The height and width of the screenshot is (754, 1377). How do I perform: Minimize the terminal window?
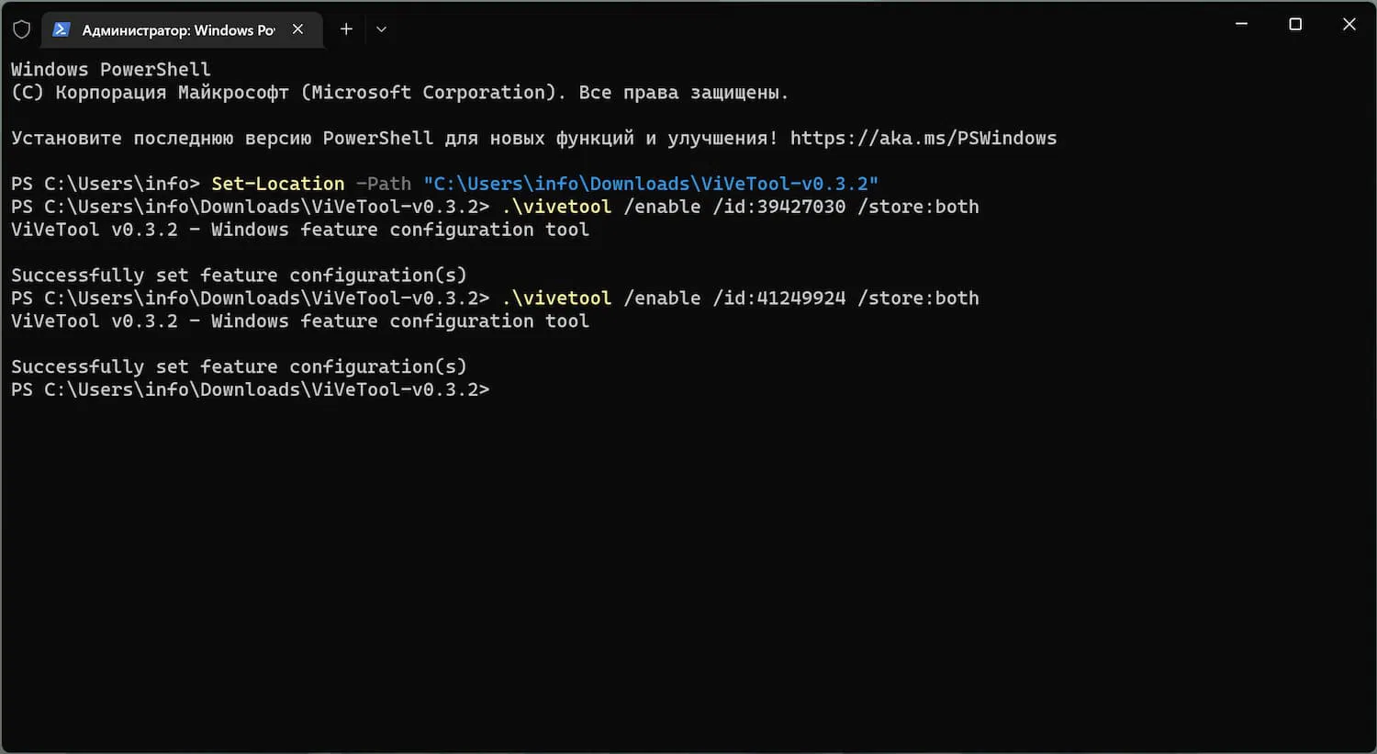(1241, 25)
